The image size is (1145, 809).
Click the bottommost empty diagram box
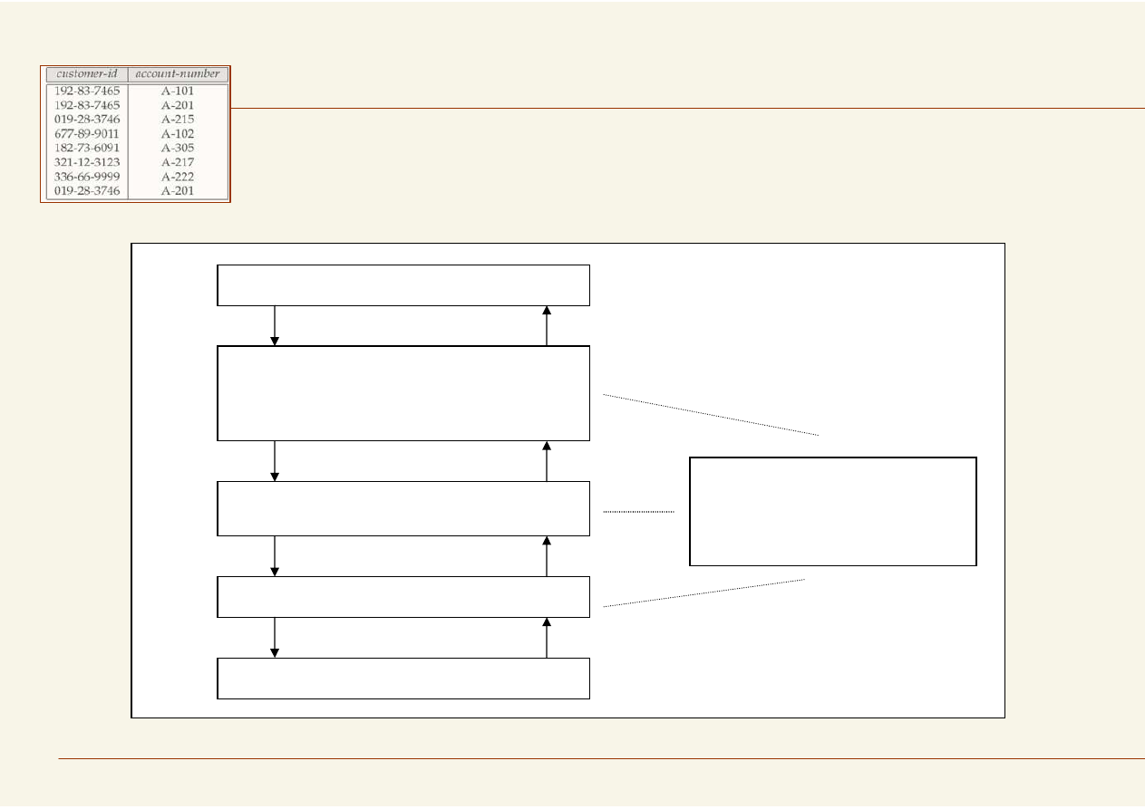[x=403, y=679]
